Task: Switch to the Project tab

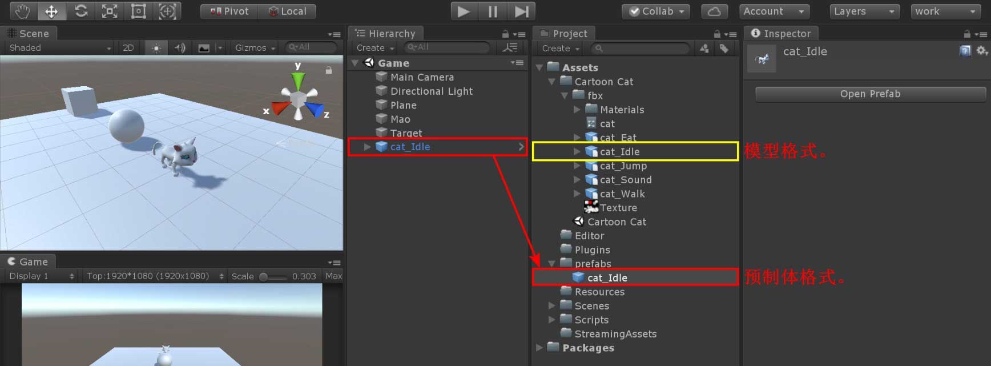Action: pos(564,34)
